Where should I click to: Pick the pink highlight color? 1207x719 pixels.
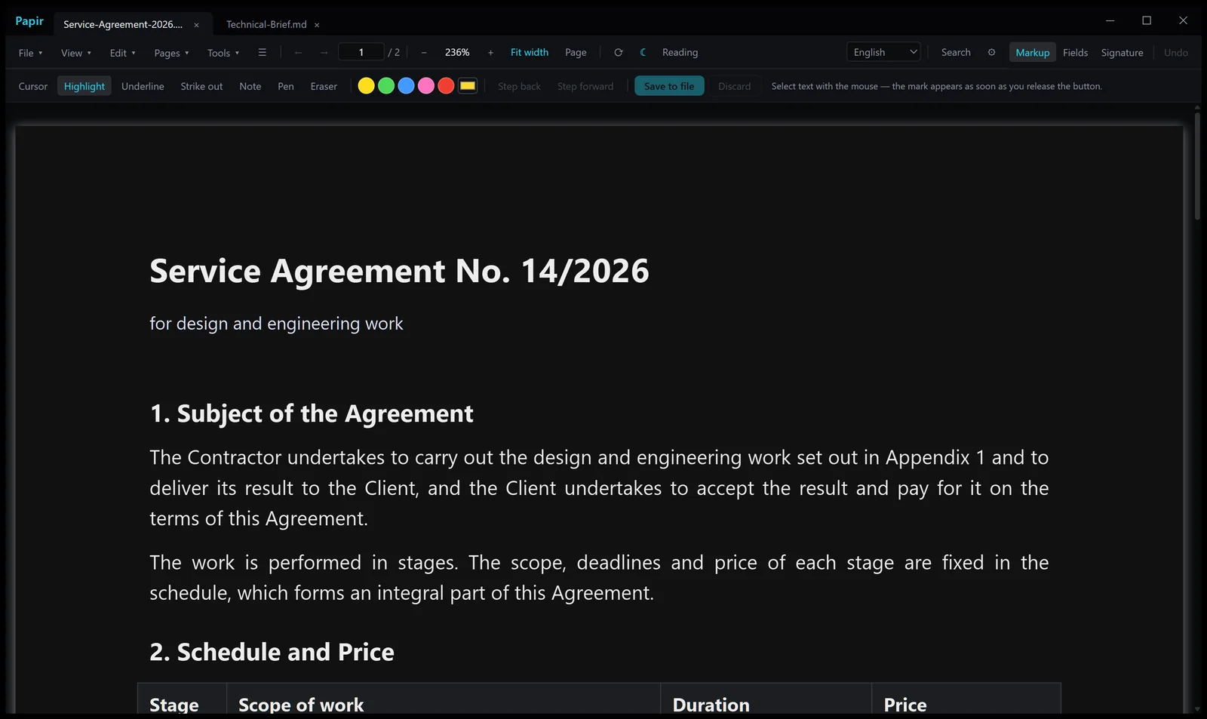point(426,86)
